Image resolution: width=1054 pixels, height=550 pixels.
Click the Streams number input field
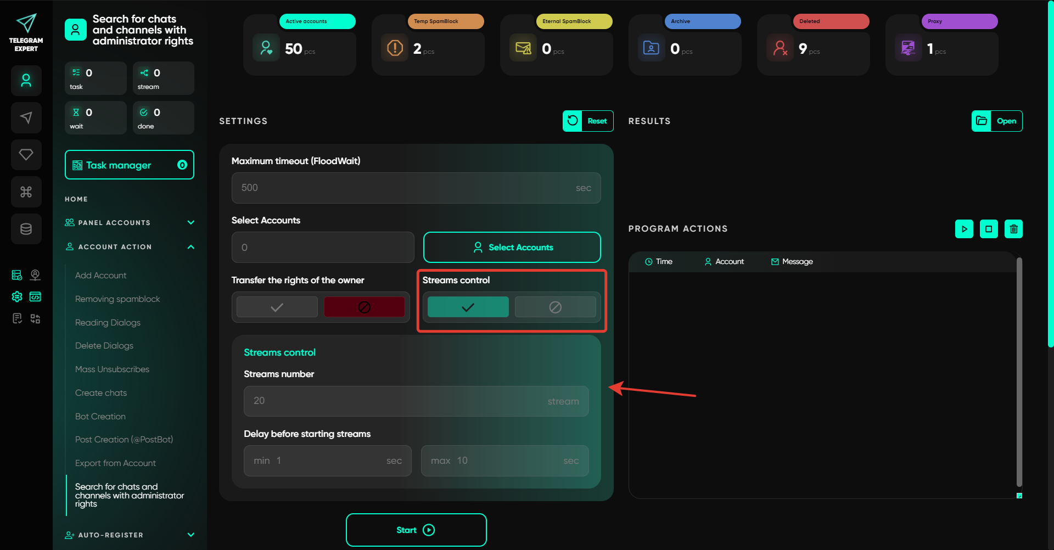(x=416, y=401)
